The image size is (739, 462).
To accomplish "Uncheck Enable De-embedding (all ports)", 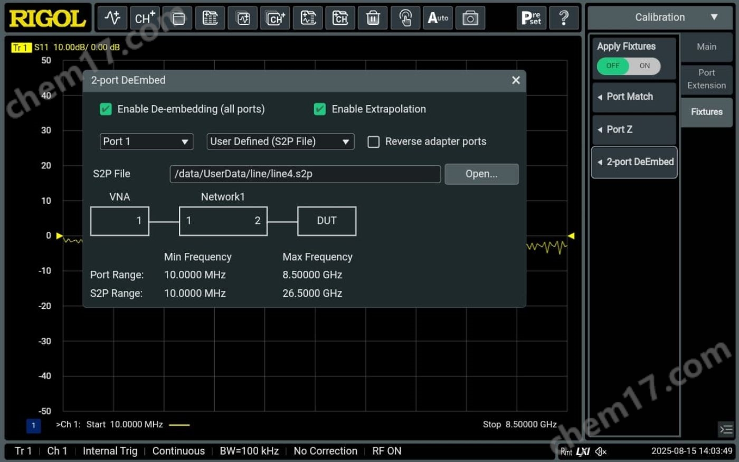I will (x=106, y=109).
